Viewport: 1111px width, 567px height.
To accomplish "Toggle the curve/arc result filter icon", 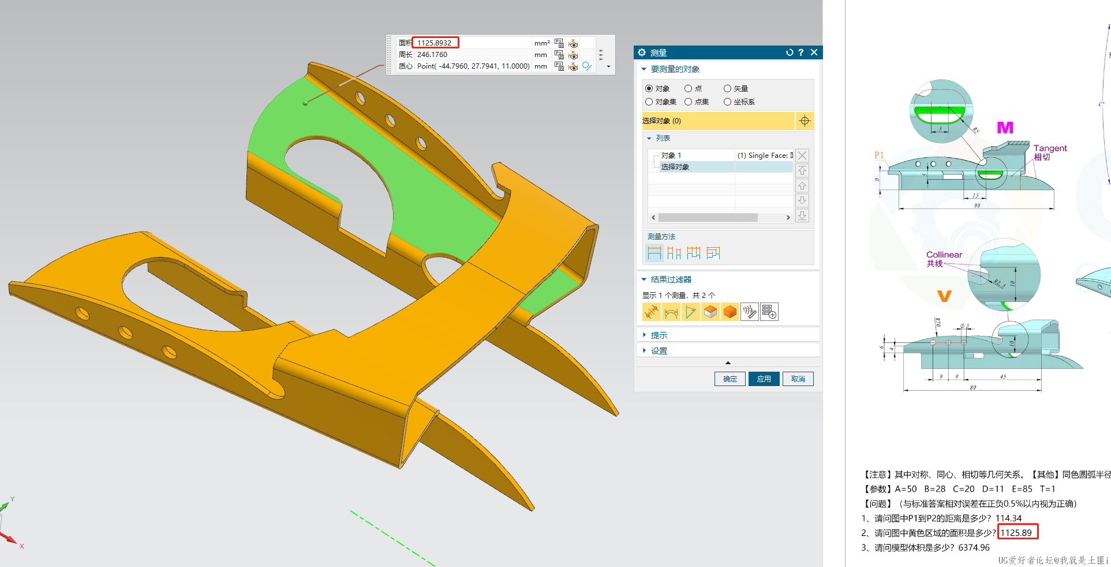I will click(x=671, y=312).
